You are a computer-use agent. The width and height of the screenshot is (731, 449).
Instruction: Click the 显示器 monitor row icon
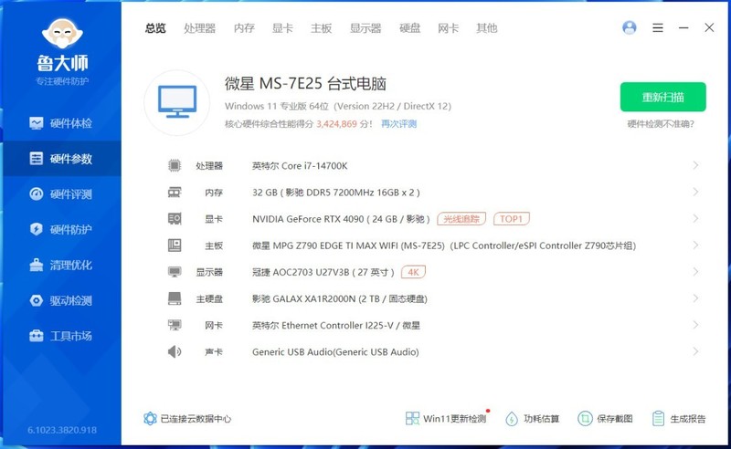click(175, 272)
